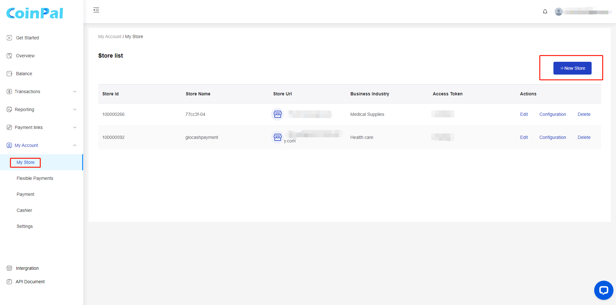This screenshot has height=305, width=616.
Task: Click the user avatar icon
Action: (559, 12)
